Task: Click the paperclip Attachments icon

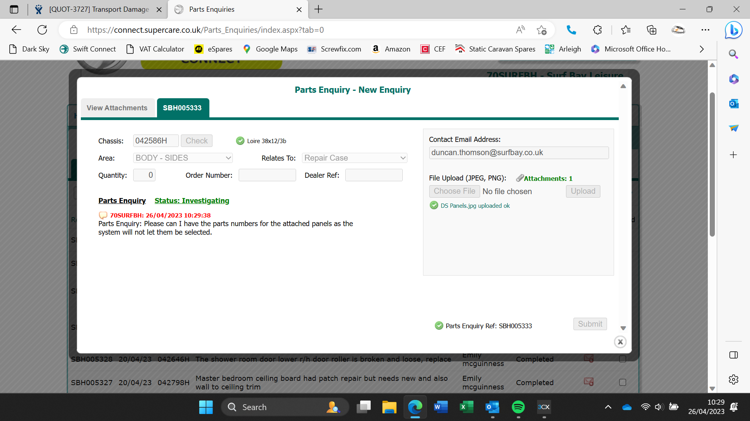Action: coord(520,178)
